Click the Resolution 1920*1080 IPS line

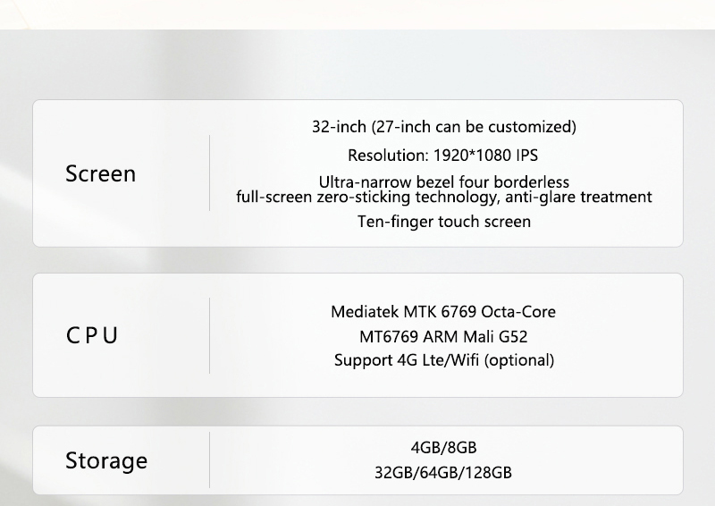(442, 156)
